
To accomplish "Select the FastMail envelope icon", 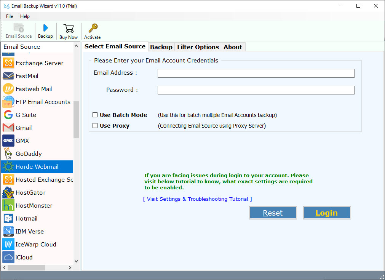I will click(8, 76).
